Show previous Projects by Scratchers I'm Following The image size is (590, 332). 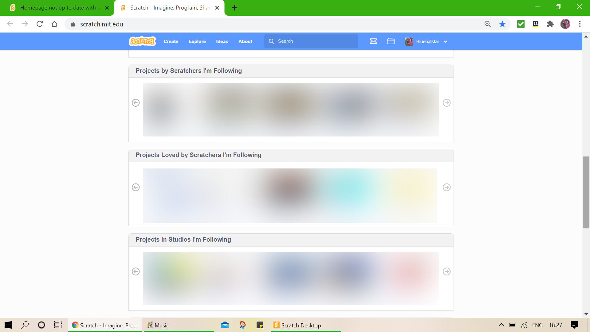(136, 103)
